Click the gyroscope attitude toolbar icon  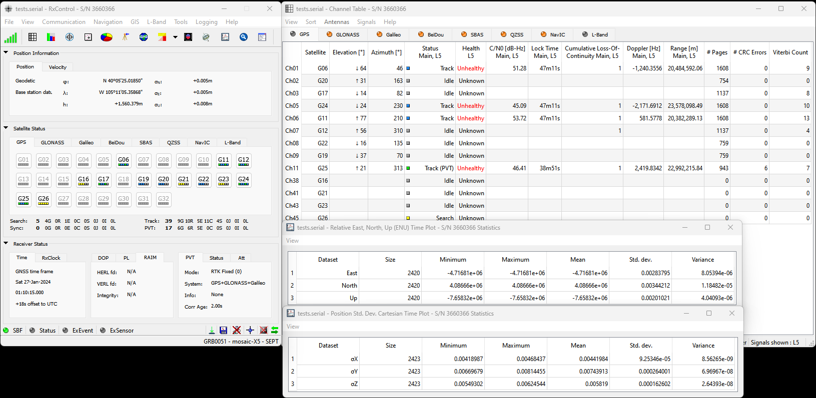(206, 37)
